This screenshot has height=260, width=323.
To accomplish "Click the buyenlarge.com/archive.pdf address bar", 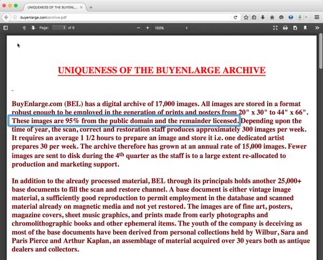I will tap(124, 17).
